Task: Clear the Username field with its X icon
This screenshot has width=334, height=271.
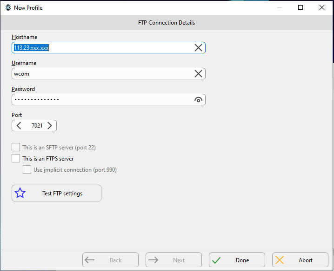Action: (198, 74)
